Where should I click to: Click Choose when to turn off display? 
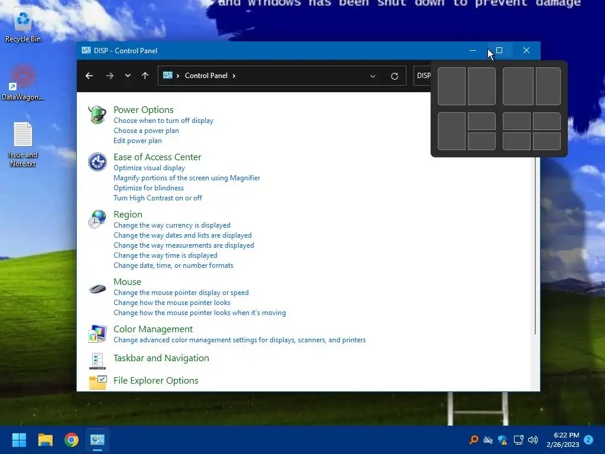163,121
